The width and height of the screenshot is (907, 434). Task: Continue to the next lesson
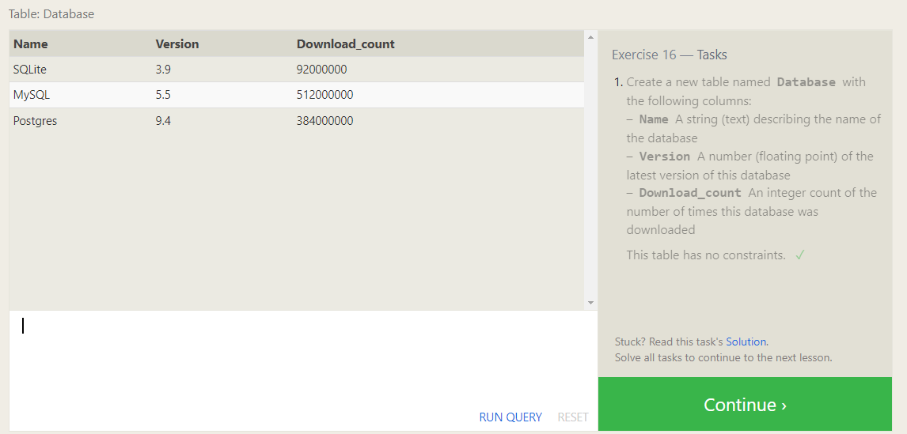(745, 405)
